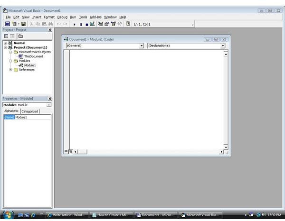Click the code window scroll down arrow
Screen dimensions: 285x221
coord(226,147)
